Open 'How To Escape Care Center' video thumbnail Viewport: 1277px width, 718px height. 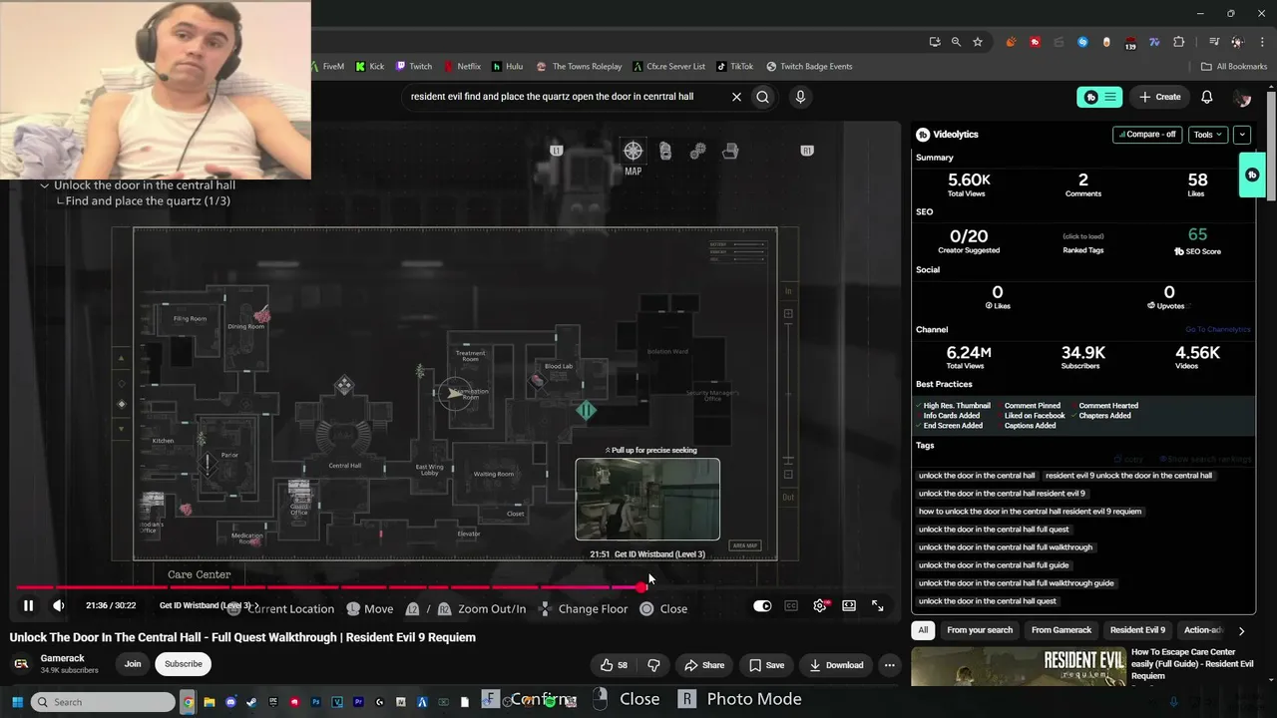[x=1018, y=667]
